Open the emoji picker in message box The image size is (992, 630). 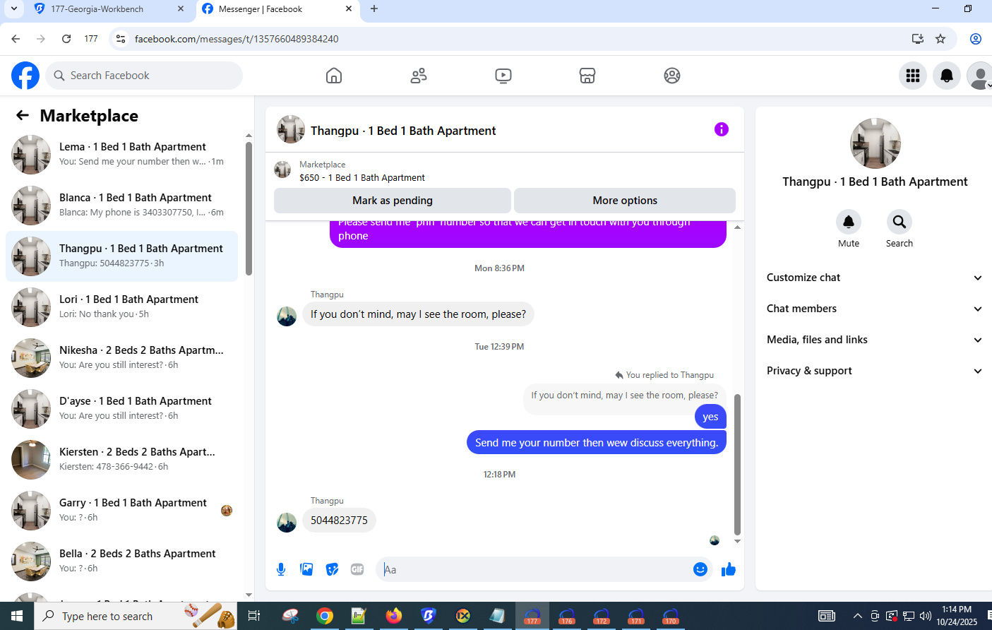click(x=700, y=569)
